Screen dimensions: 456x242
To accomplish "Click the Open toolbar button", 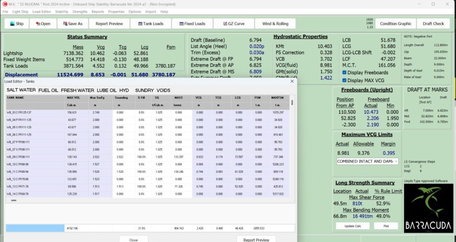I will 43,24.
